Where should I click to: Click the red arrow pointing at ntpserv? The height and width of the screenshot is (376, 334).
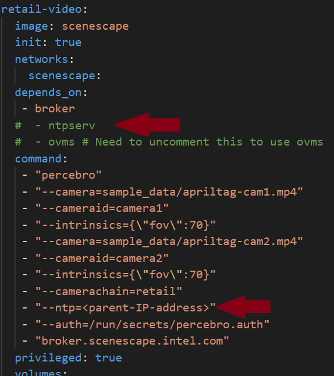(x=147, y=125)
